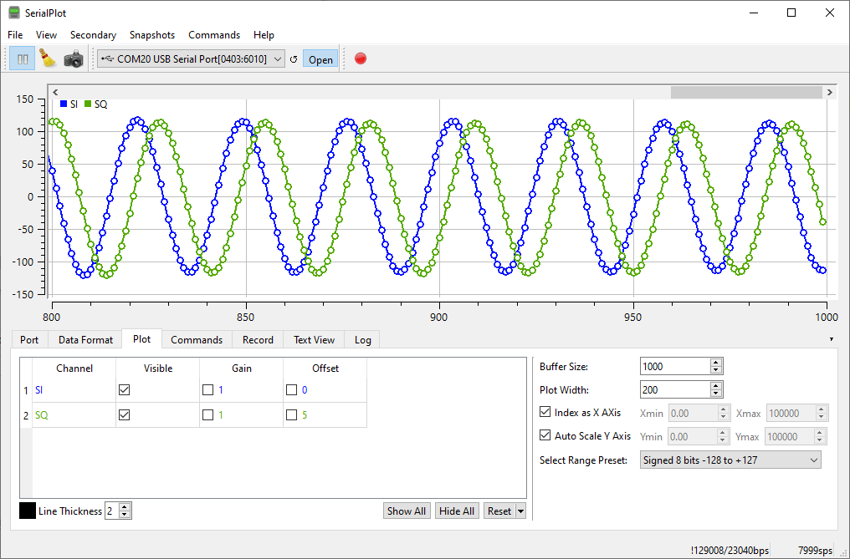The image size is (850, 559).
Task: Click the Open port button
Action: (320, 59)
